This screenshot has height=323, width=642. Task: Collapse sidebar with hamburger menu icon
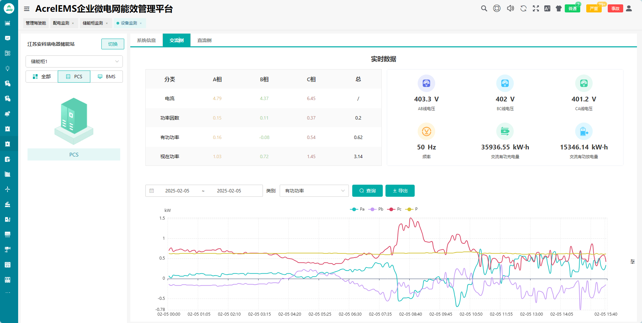click(27, 9)
